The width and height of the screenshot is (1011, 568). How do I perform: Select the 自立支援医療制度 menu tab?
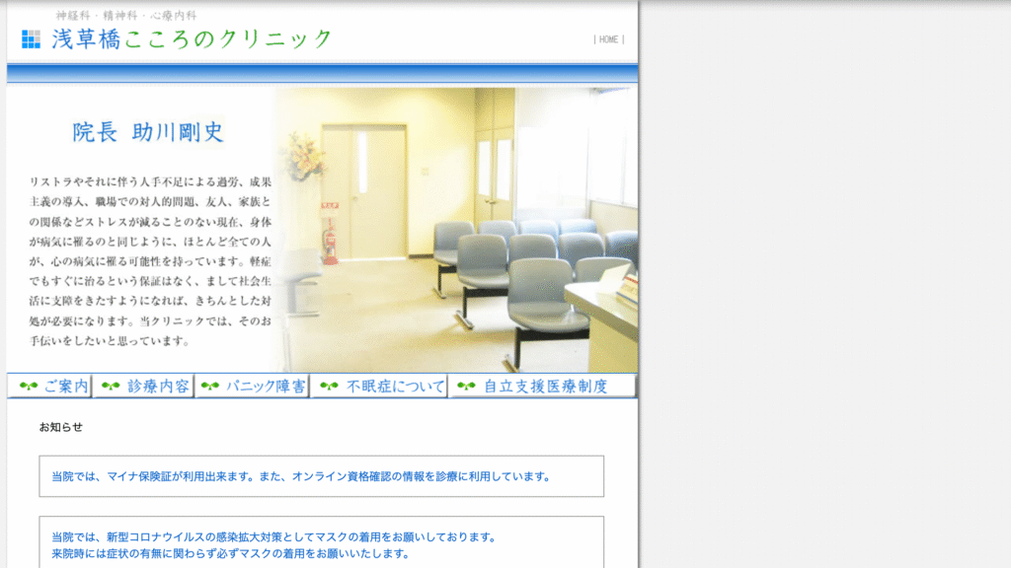tap(542, 386)
